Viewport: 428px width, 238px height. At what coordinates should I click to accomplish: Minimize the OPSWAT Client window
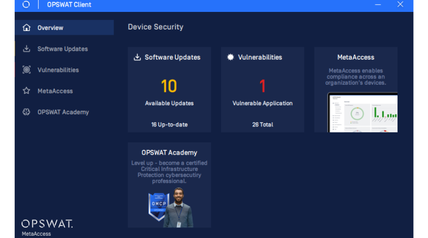point(378,4)
